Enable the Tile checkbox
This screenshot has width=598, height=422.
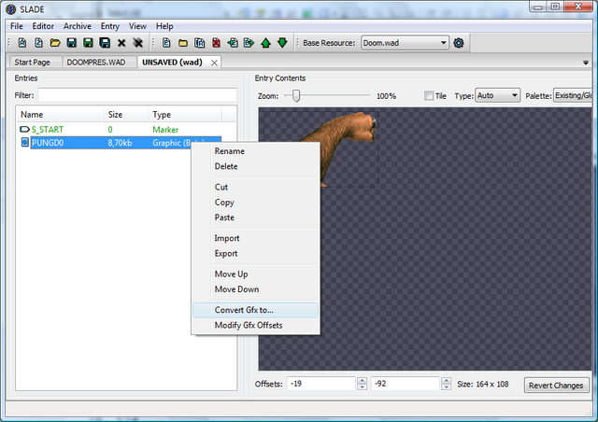pos(429,95)
